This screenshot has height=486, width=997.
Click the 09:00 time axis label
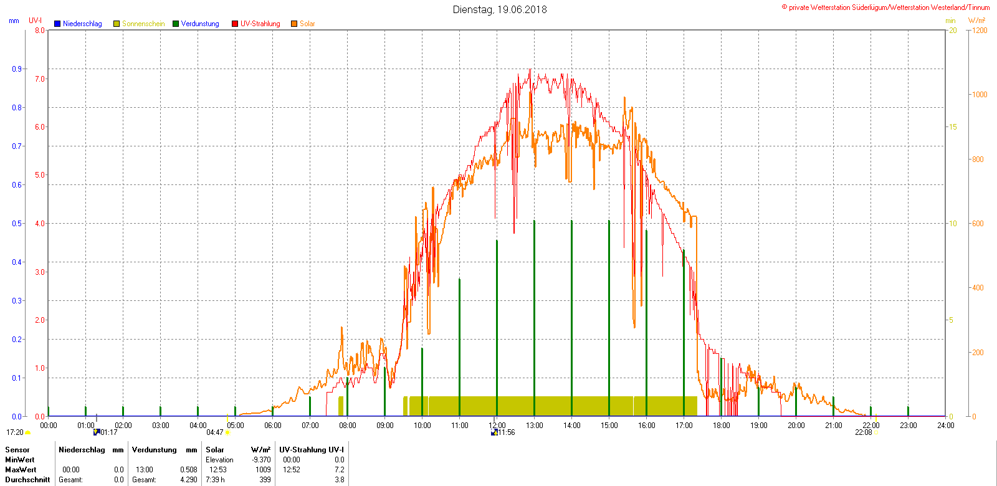tap(385, 426)
